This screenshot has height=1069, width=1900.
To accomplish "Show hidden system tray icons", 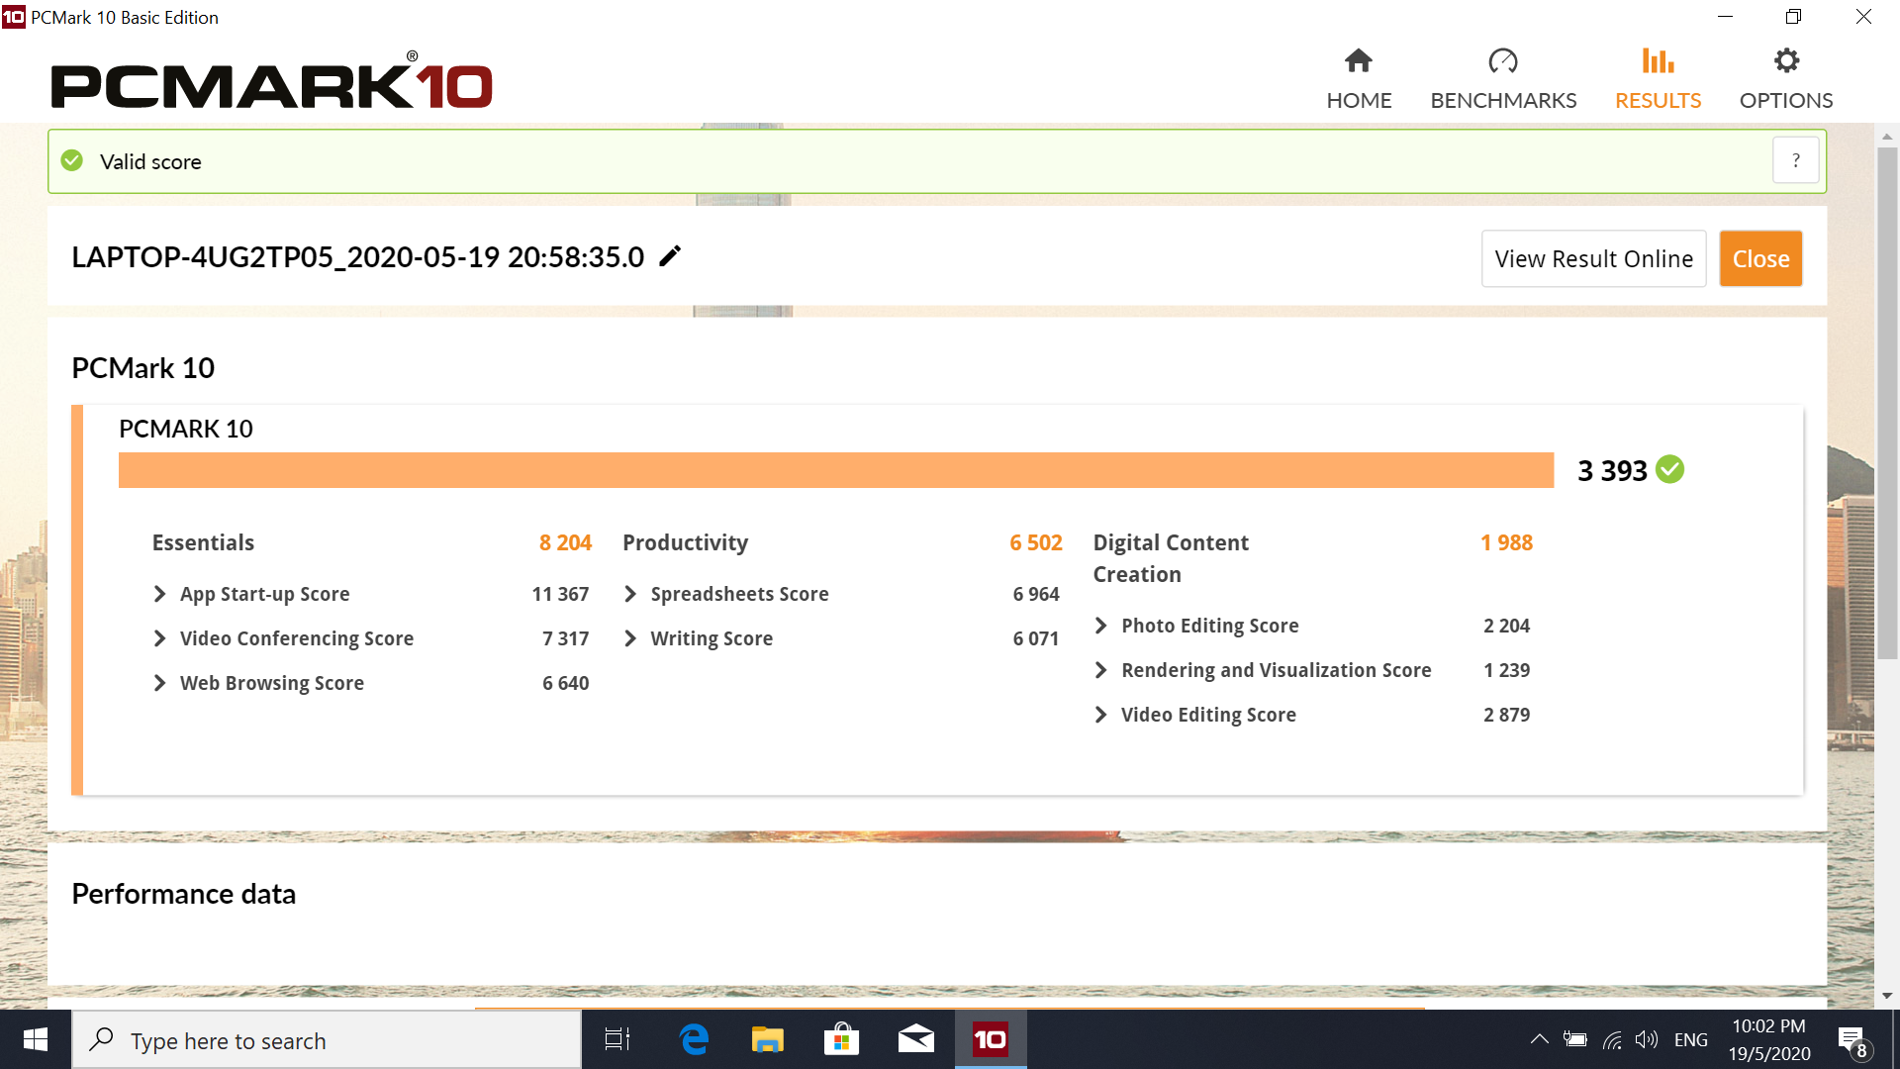I will pyautogui.click(x=1539, y=1039).
